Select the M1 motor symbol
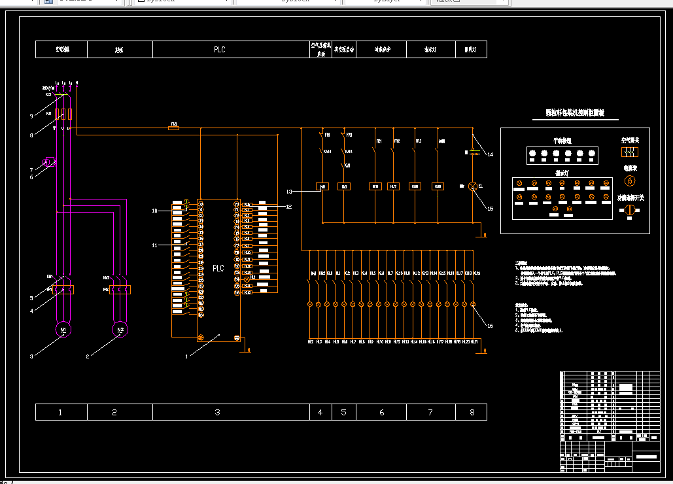 click(63, 330)
